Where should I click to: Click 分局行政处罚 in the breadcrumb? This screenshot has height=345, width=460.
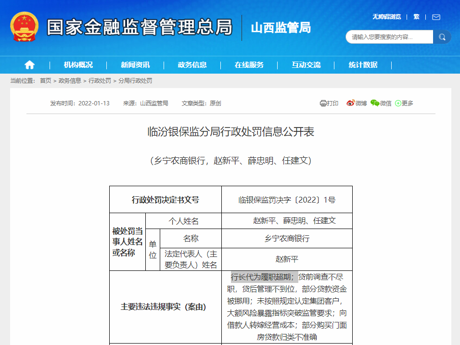135,81
